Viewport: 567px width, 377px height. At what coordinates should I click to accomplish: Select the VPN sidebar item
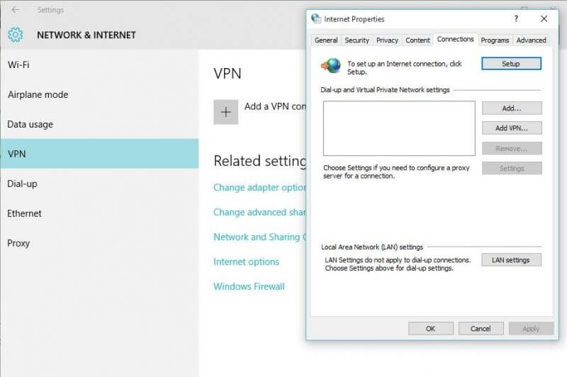click(99, 154)
